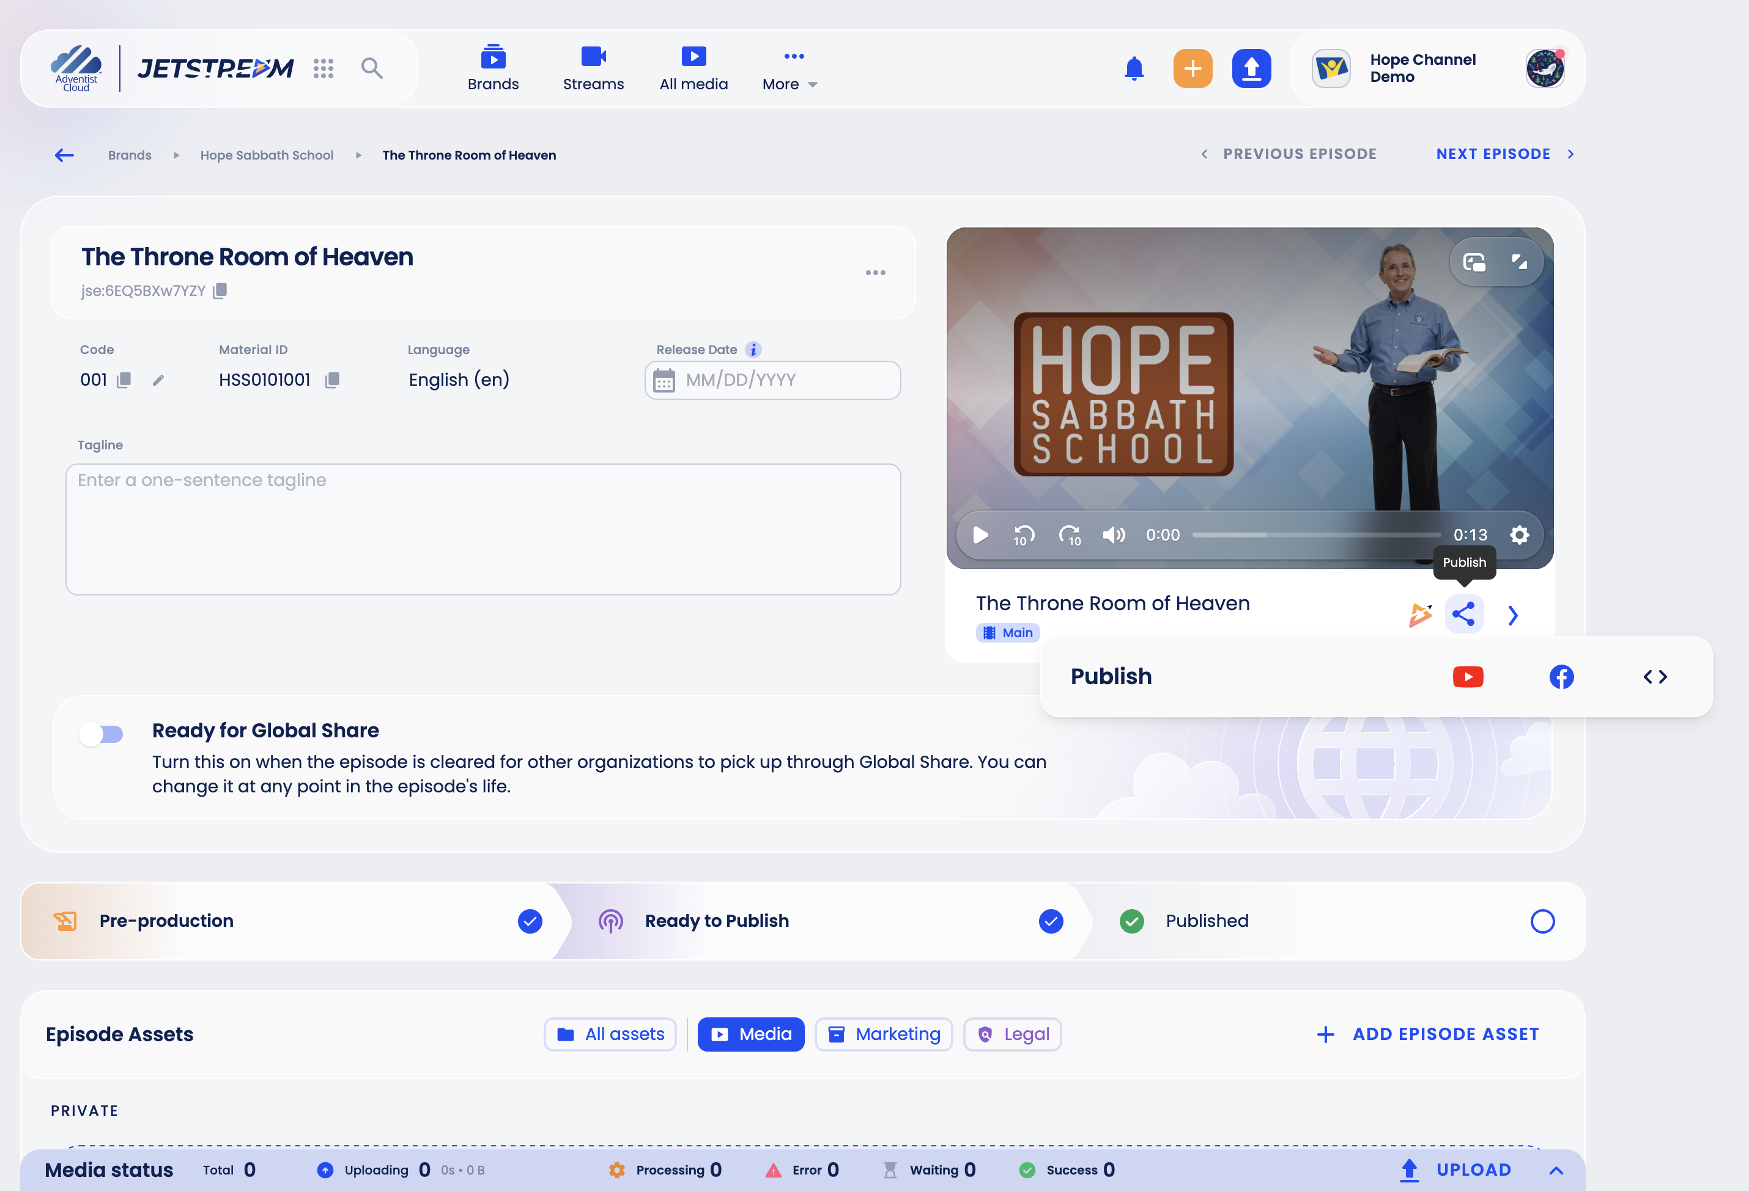The width and height of the screenshot is (1749, 1191).
Task: Open All media in top navigation
Action: pyautogui.click(x=693, y=69)
